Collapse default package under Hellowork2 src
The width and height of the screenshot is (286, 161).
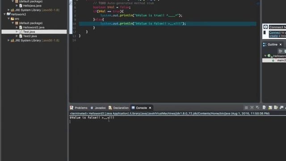click(x=13, y=23)
